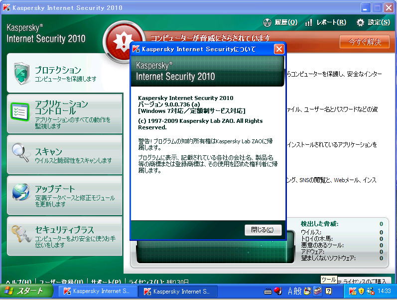Click the Scan magnifying glass icon
Viewport: 397px width, 300px height.
20,152
